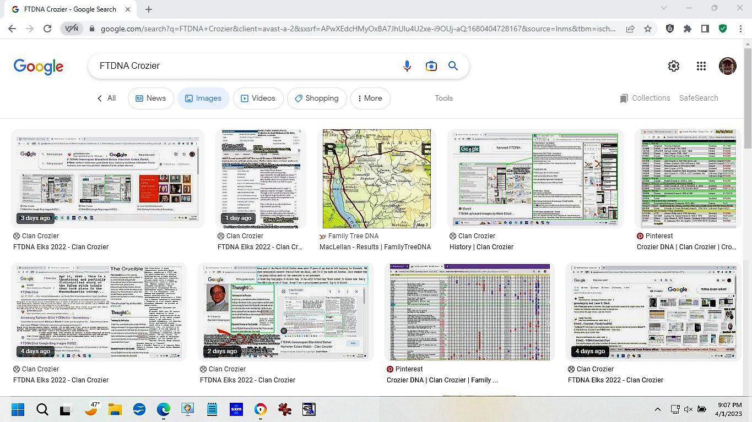
Task: Open the tab search chevron
Action: click(664, 8)
